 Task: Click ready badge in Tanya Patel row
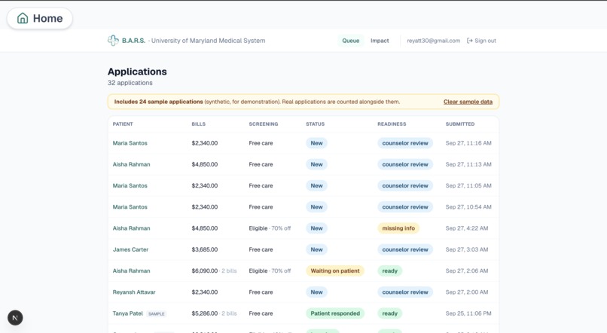tap(390, 313)
